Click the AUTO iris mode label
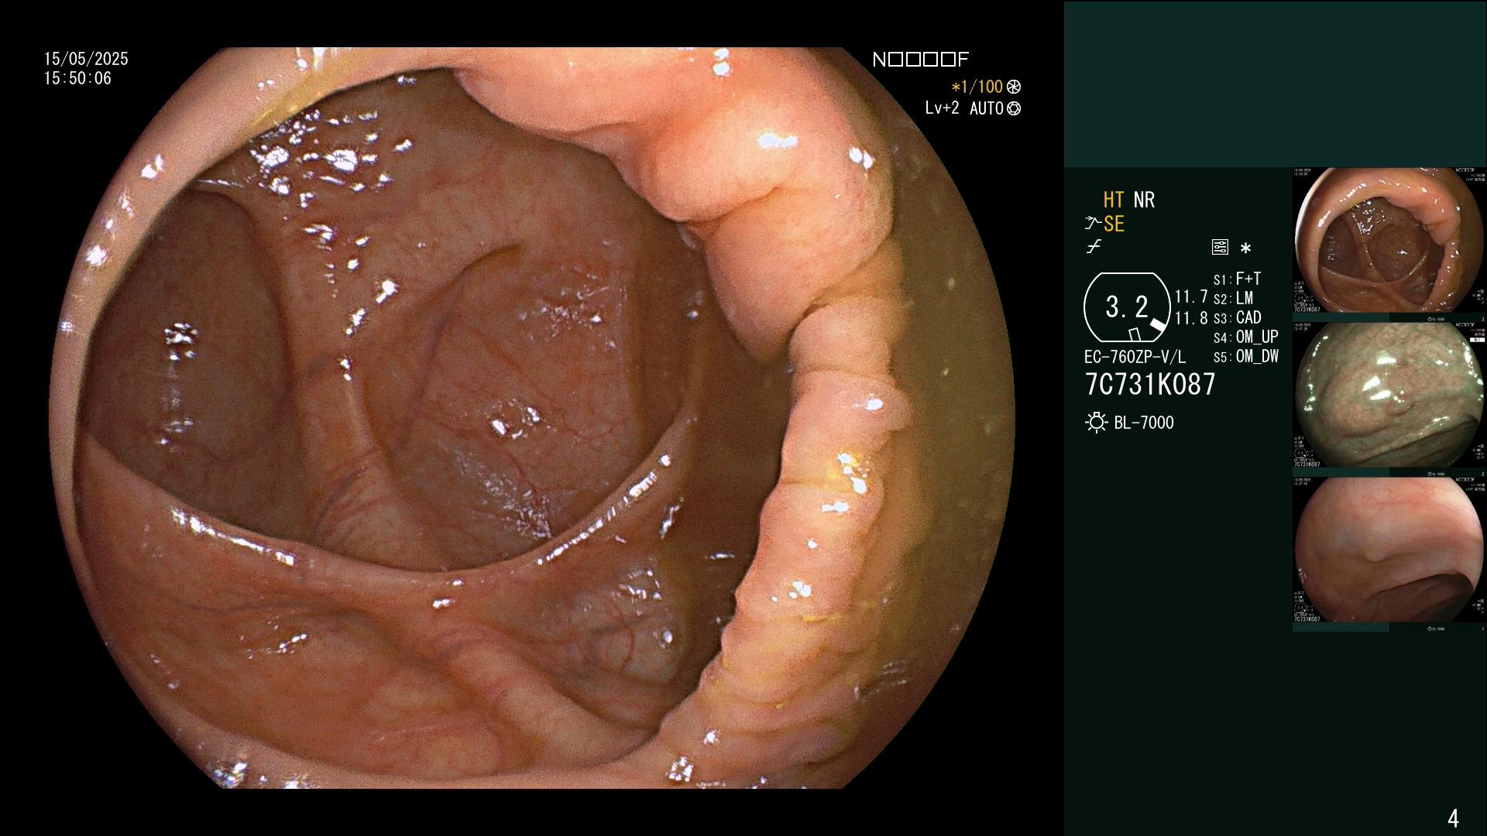The image size is (1487, 836). pyautogui.click(x=986, y=108)
